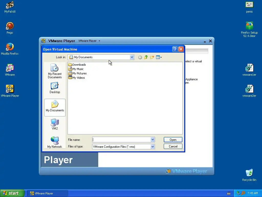Go to My Recent Documents place
This screenshot has height=197, width=262.
pos(55,71)
